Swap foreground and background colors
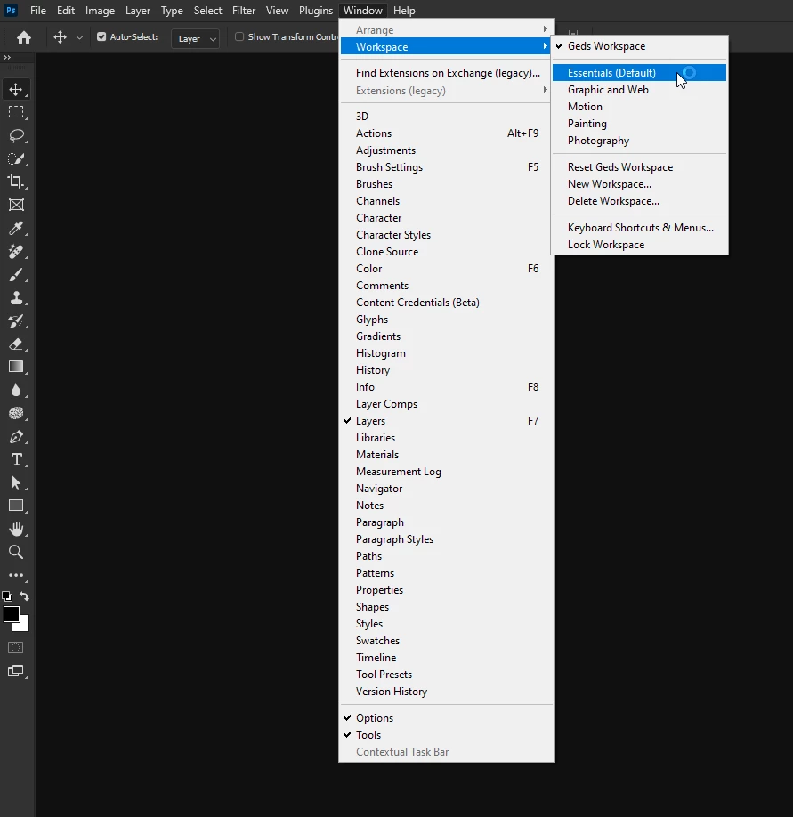793x817 pixels. click(x=25, y=596)
